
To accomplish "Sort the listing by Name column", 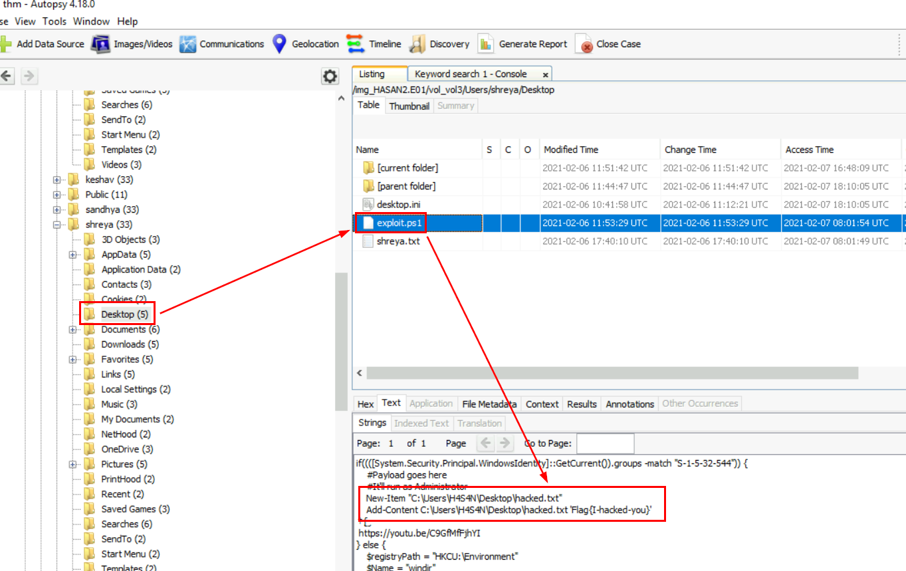I will (x=417, y=150).
